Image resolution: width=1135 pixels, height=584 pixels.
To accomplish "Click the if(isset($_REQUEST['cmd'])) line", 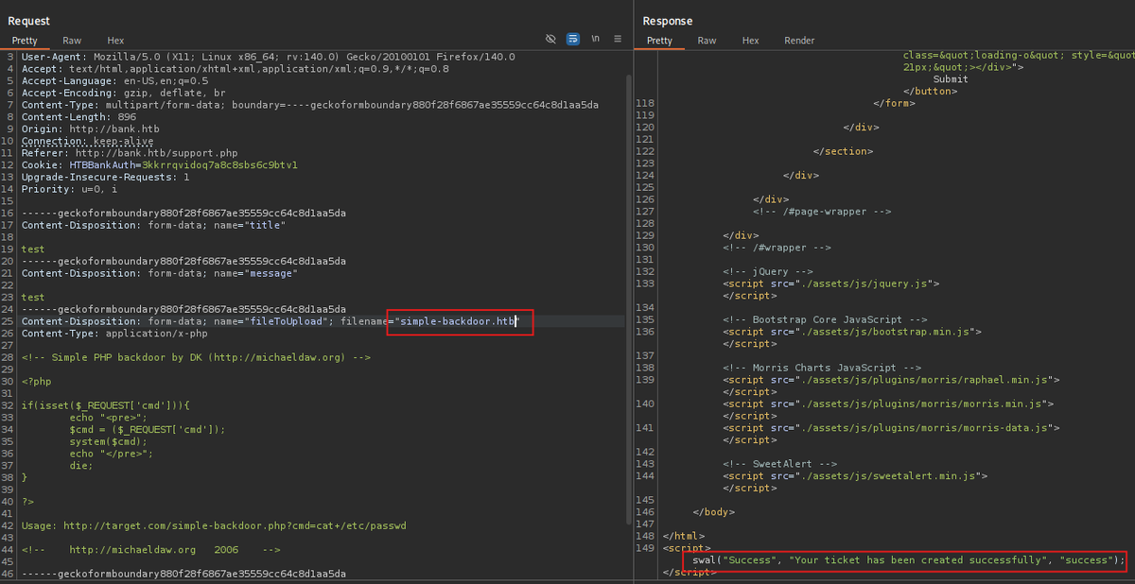I will click(106, 405).
